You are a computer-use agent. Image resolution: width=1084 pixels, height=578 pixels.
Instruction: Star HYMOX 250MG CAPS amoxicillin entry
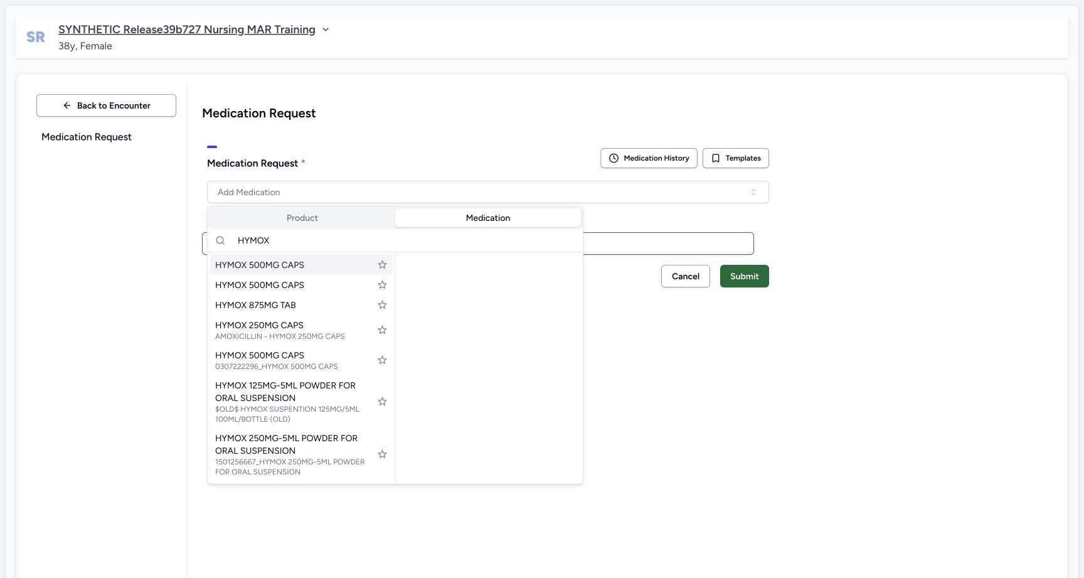[382, 330]
